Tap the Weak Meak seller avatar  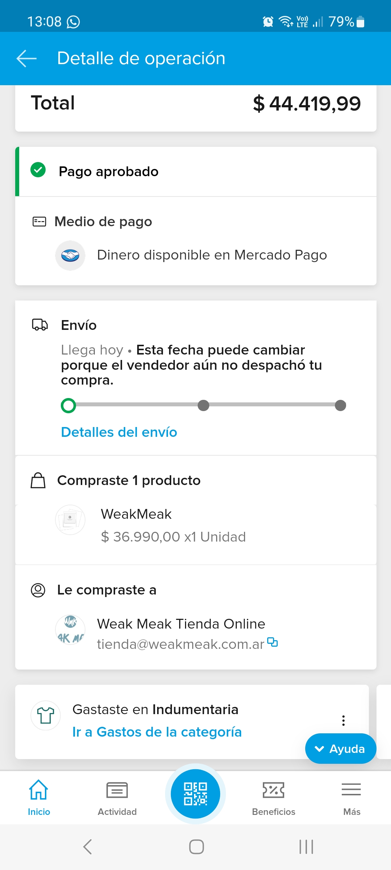(x=70, y=629)
